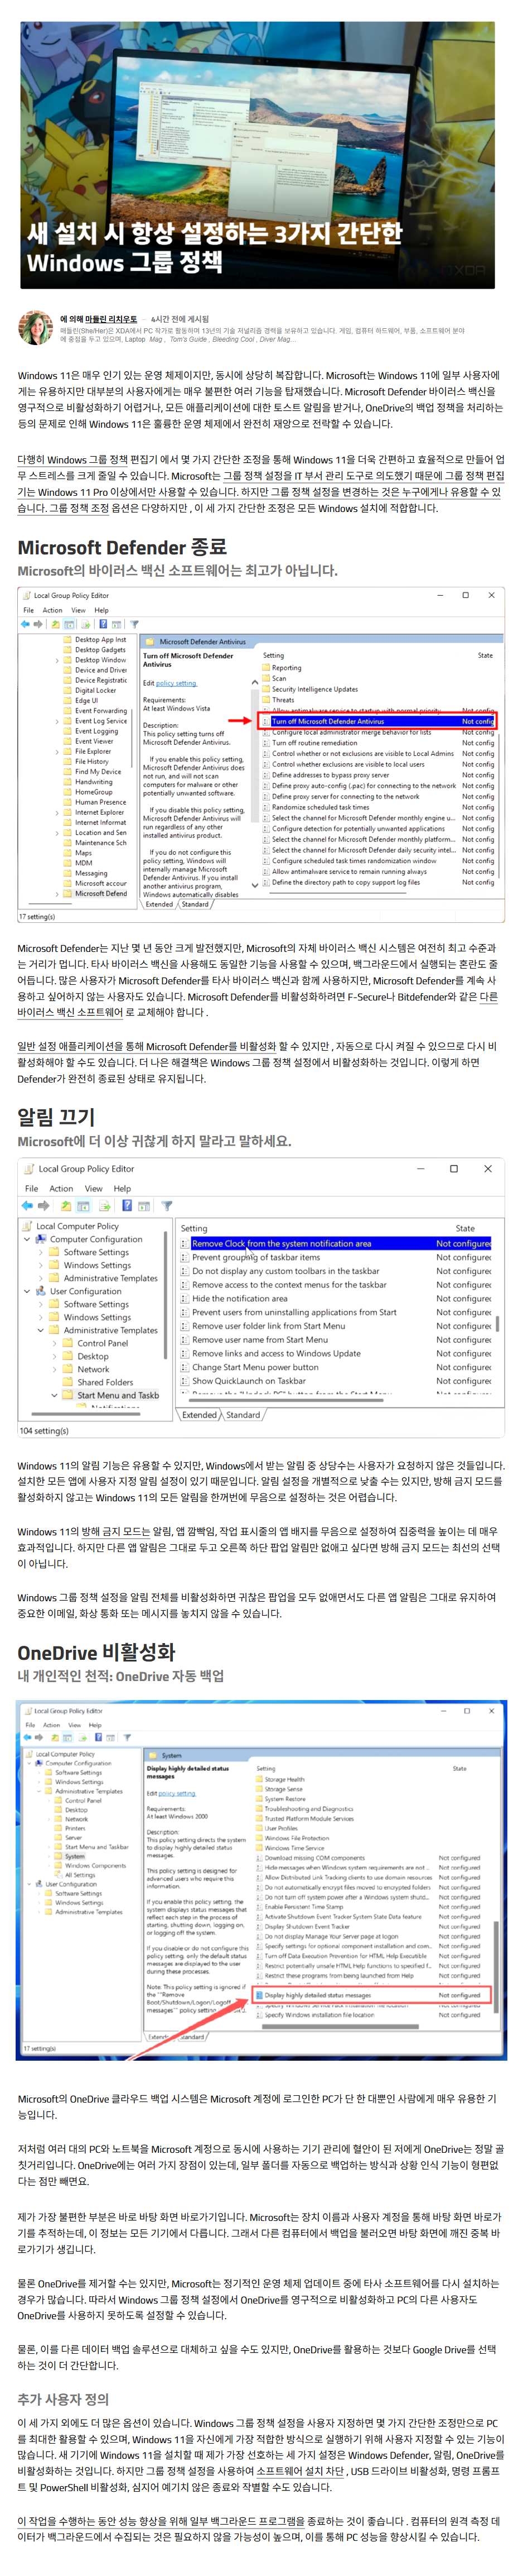Screen dimensions: 523x2576
Task: Open Help menu in Start Menu and Taskbar screenshot
Action: coord(122,1189)
